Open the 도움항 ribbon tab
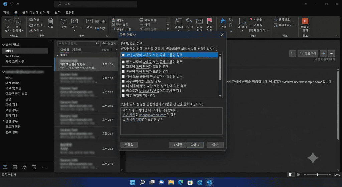This screenshot has height=187, width=342. pos(70,12)
